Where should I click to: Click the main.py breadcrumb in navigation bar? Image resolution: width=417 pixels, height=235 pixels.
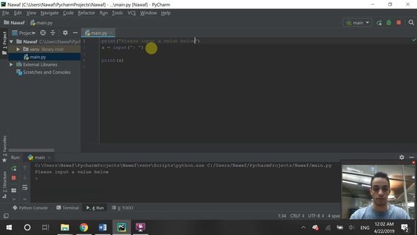[42, 23]
